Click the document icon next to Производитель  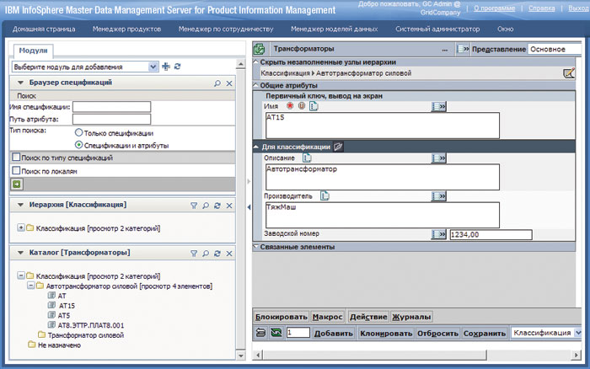(x=324, y=196)
